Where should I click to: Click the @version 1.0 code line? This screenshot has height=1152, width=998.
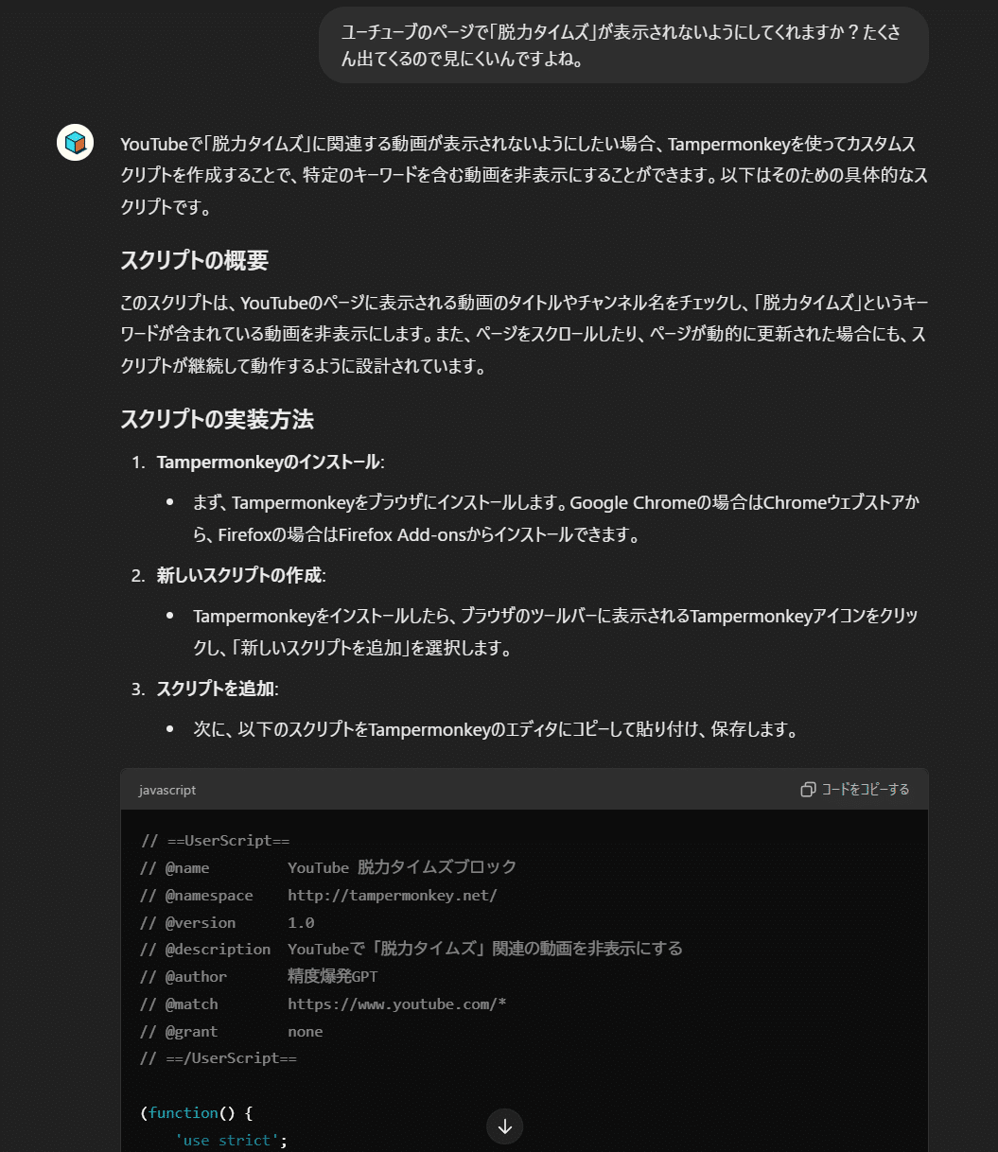click(x=227, y=922)
